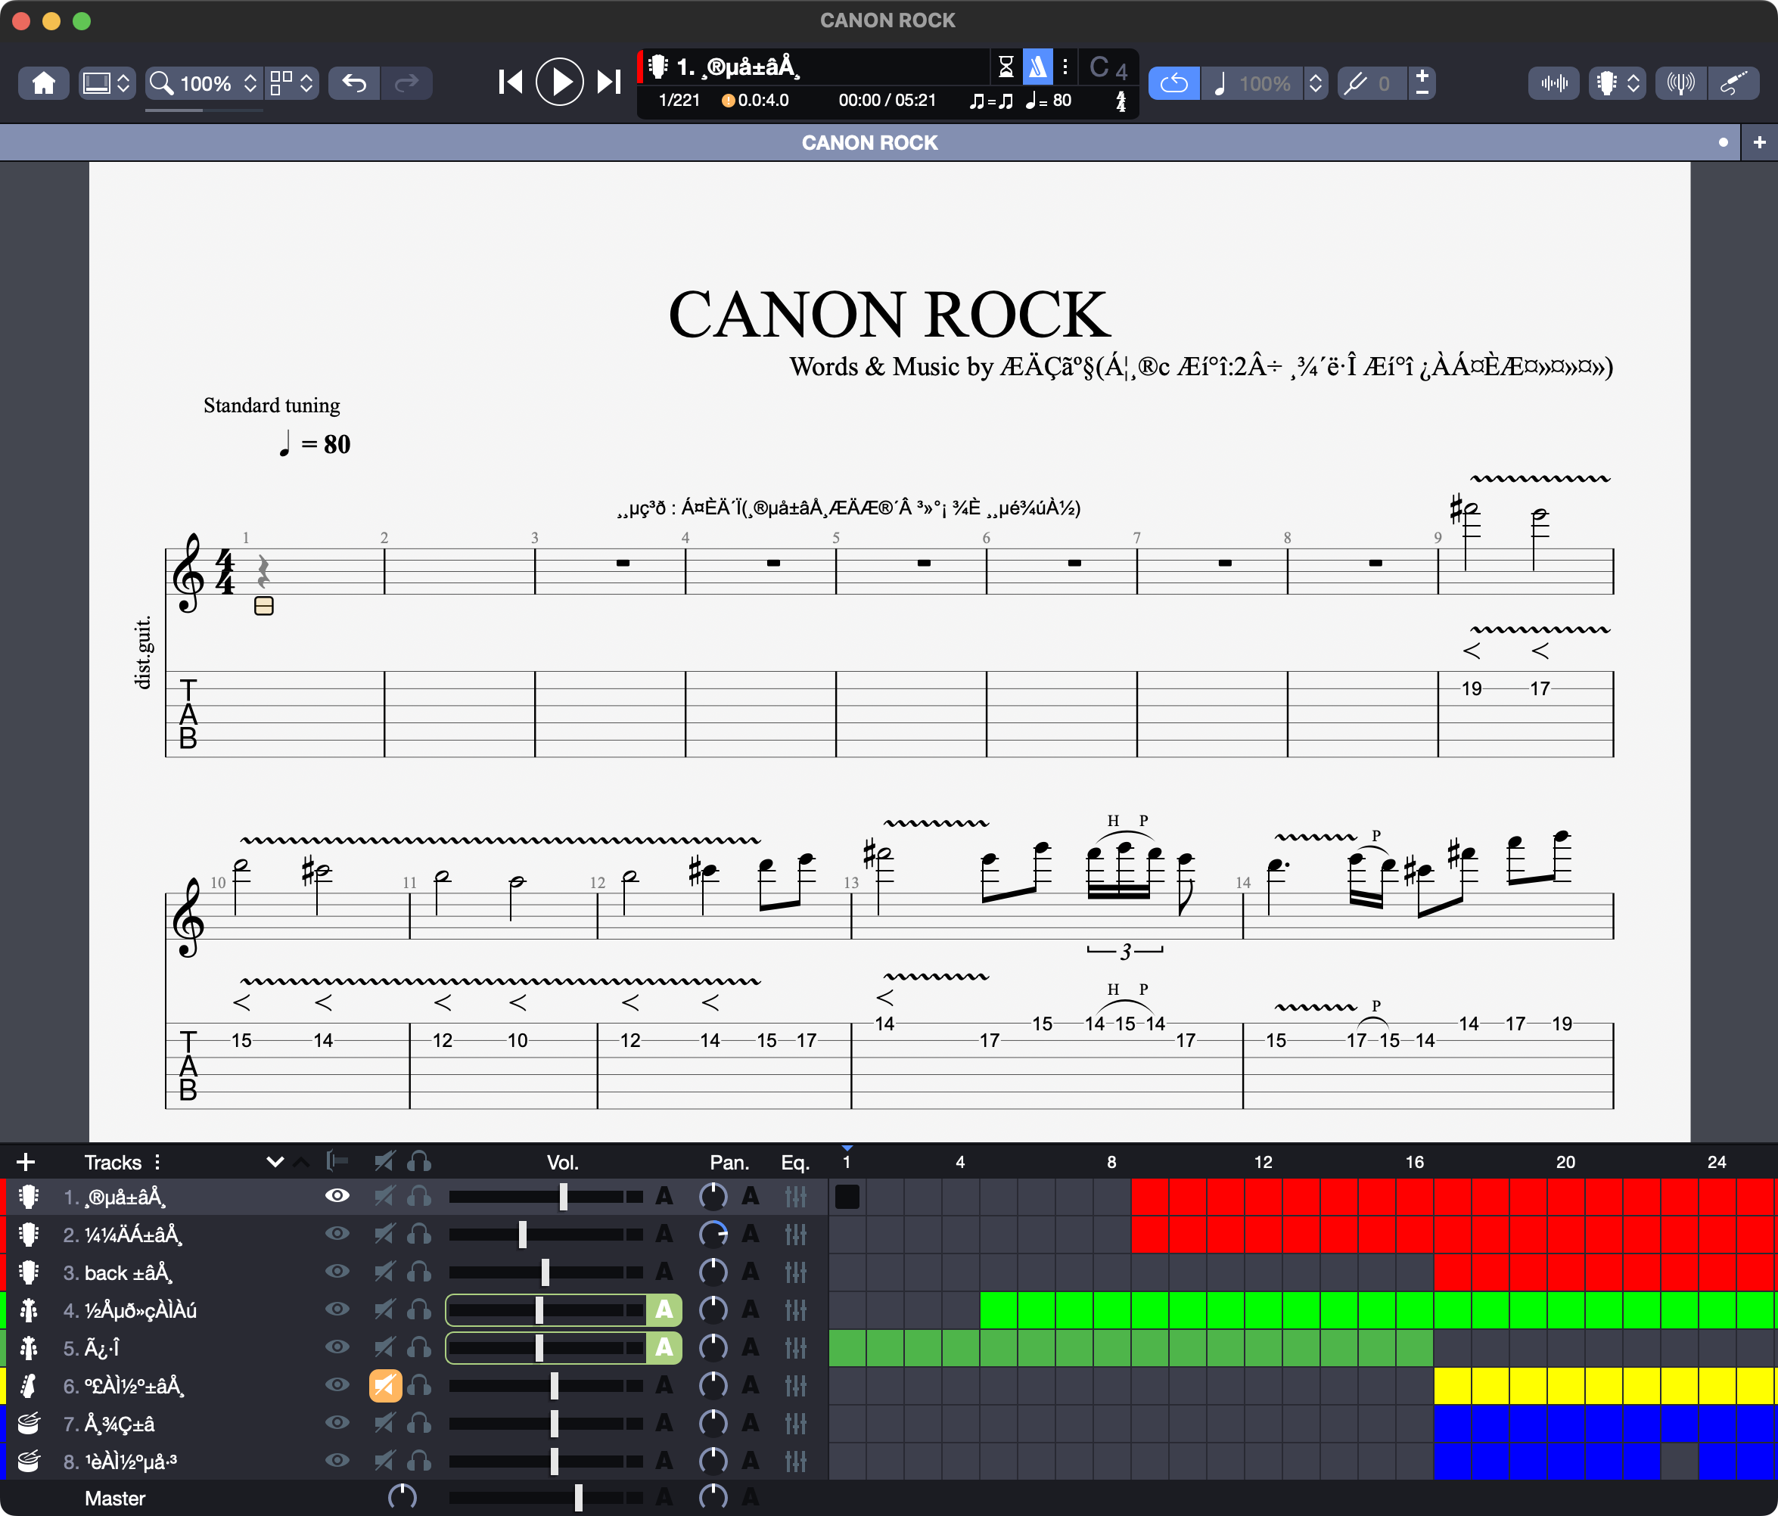Open the line-in waveform icon

click(x=1554, y=83)
